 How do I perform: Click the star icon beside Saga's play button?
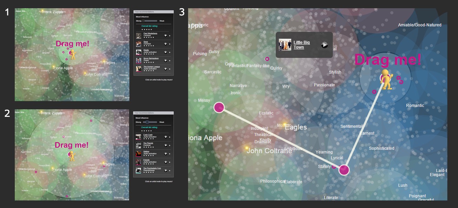(x=170, y=44)
